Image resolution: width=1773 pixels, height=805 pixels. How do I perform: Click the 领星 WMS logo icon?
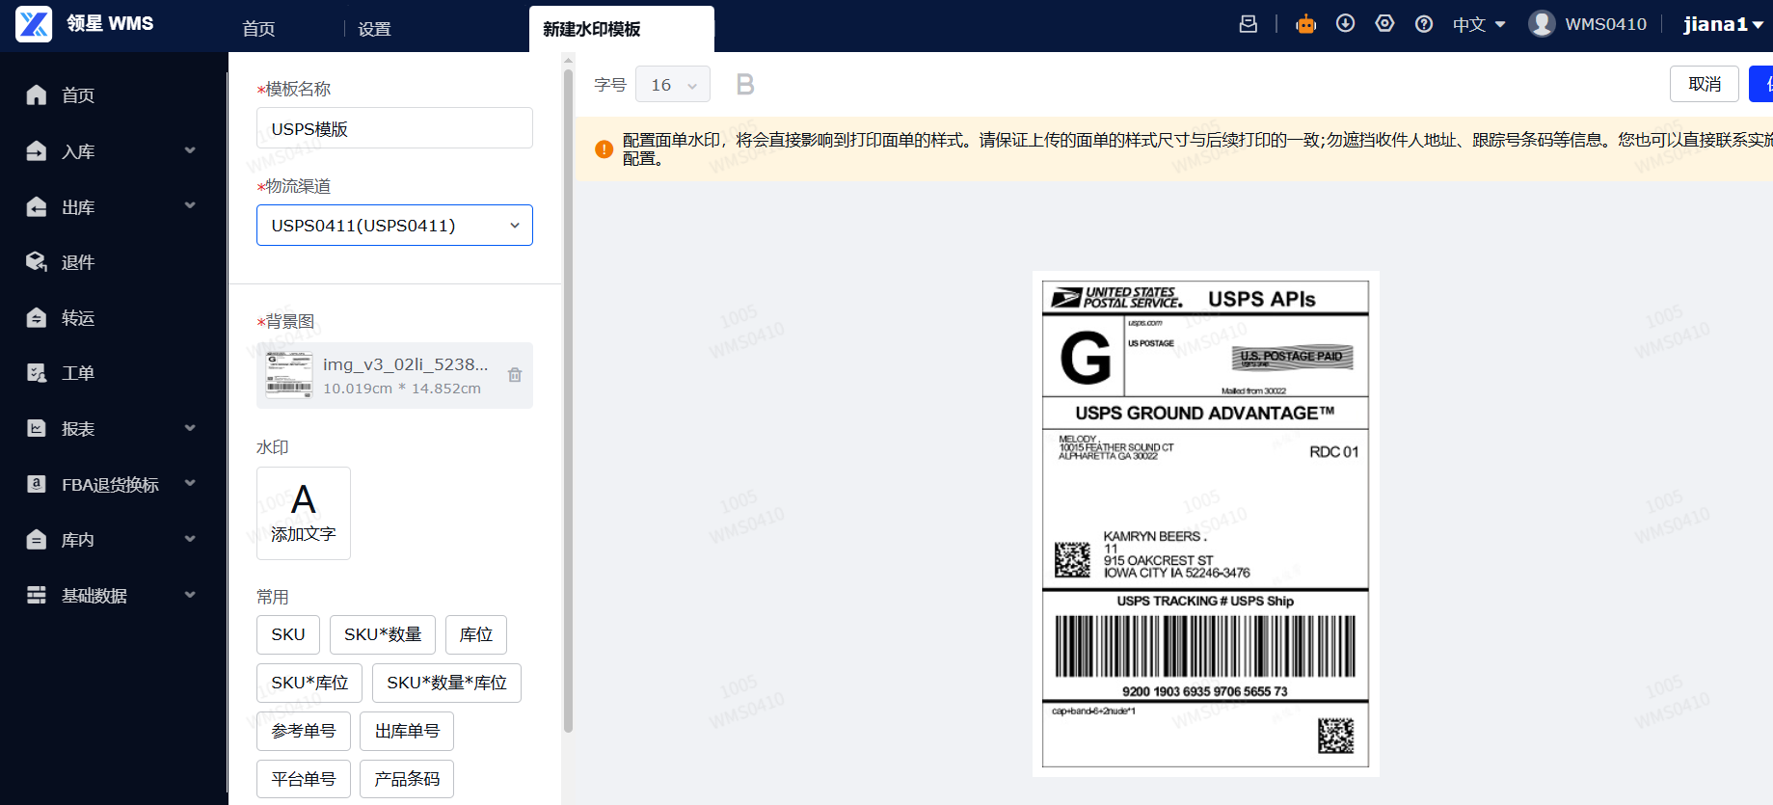tap(34, 24)
